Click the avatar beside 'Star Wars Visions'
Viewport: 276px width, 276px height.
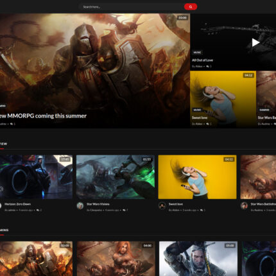(x=80, y=206)
